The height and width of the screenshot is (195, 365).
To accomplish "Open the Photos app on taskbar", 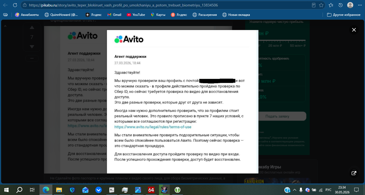I will click(138, 190).
